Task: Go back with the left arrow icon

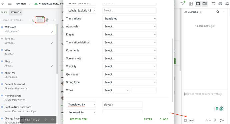Action: click(3, 4)
